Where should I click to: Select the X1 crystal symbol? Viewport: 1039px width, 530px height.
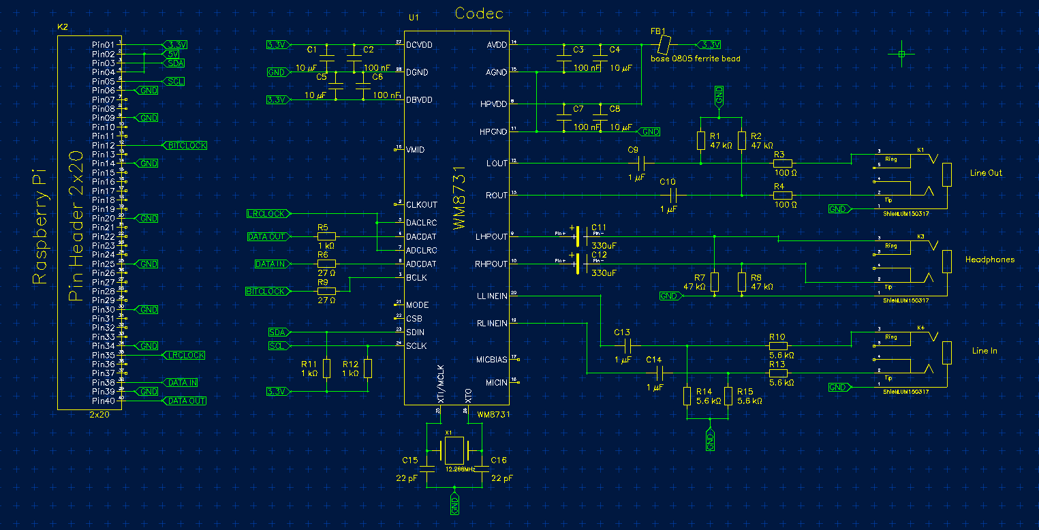click(x=454, y=450)
